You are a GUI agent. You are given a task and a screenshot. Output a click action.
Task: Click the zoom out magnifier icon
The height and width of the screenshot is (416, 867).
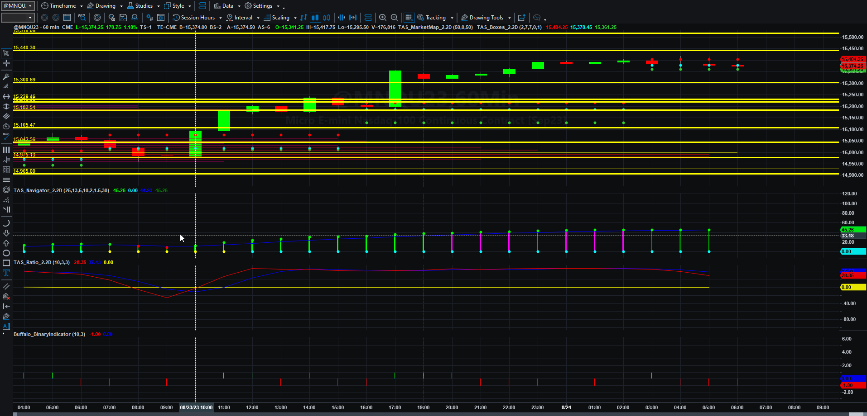[x=395, y=18]
